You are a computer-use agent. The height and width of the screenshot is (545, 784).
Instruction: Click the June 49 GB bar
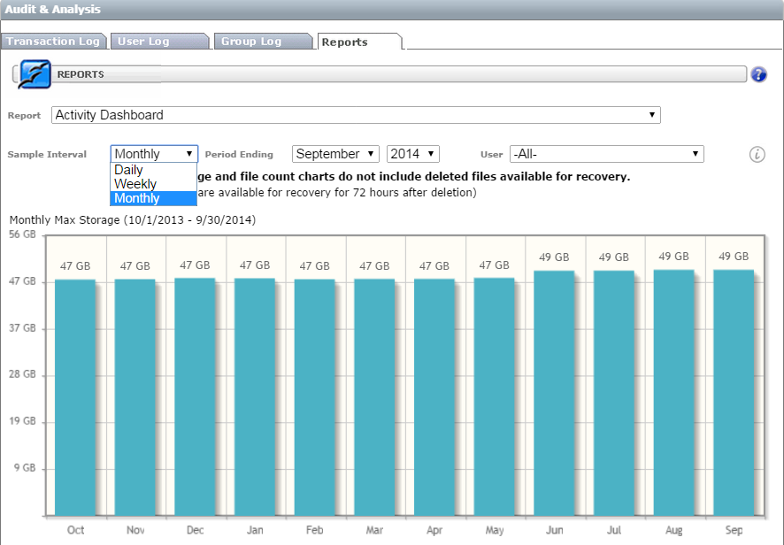click(554, 394)
